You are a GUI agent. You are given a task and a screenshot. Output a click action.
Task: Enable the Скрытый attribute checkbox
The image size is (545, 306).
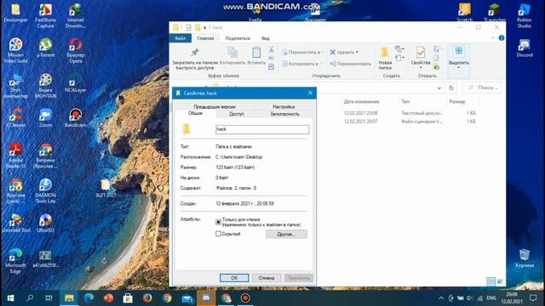point(218,234)
